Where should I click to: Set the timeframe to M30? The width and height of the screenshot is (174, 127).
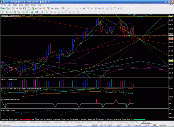(x=59, y=12)
